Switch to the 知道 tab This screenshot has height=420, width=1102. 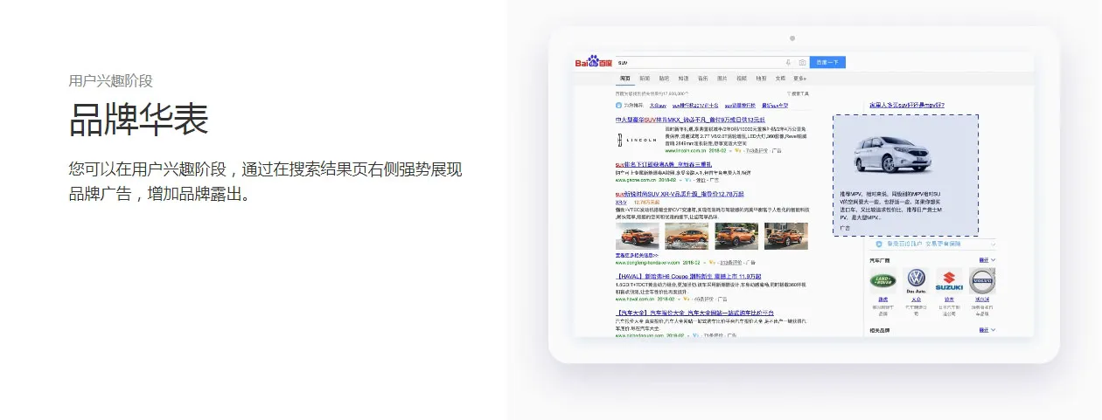point(683,78)
